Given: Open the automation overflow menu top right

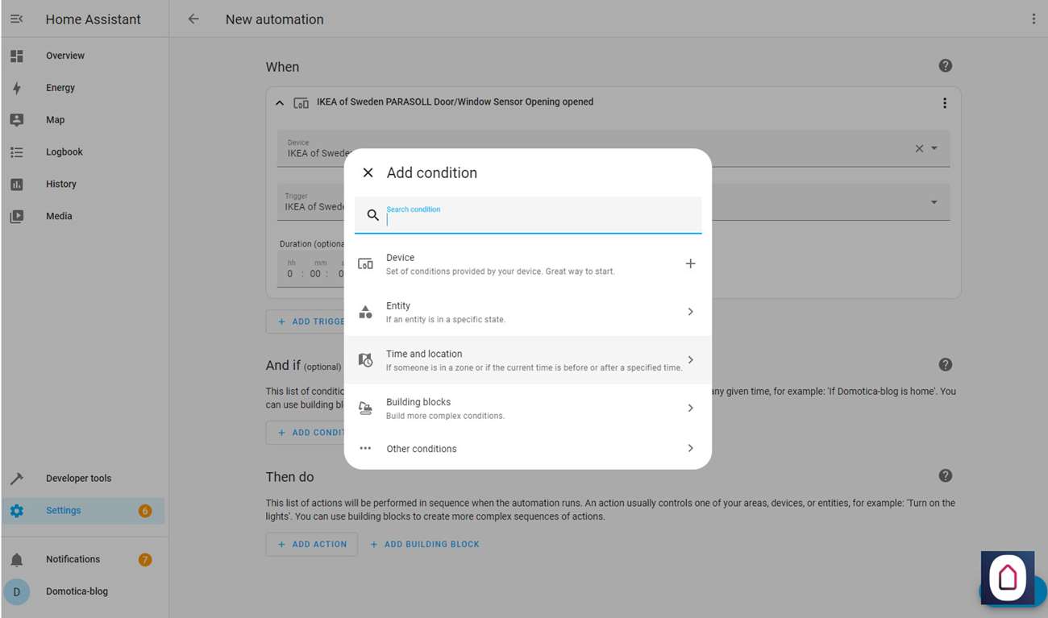Looking at the screenshot, I should pyautogui.click(x=1033, y=19).
